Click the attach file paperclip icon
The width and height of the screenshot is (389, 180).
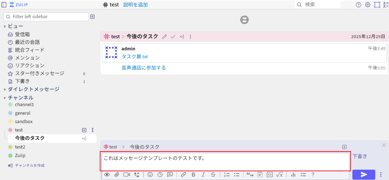click(x=117, y=175)
